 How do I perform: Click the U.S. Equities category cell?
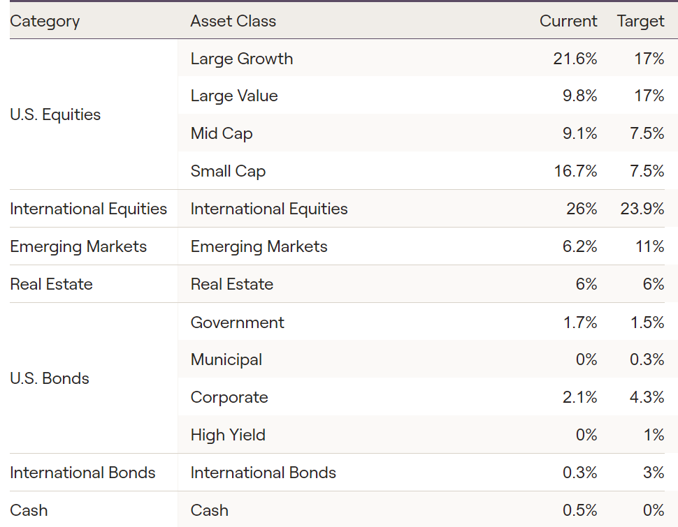pyautogui.click(x=55, y=114)
